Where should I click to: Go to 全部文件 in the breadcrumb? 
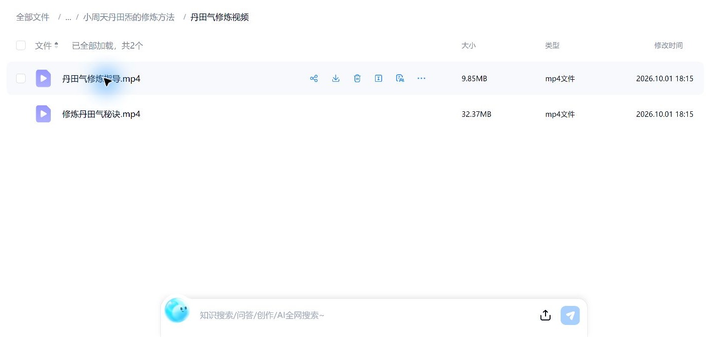pyautogui.click(x=33, y=18)
